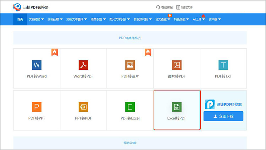
Task: Open the PPT转PDF tool icon
Action: tap(83, 107)
